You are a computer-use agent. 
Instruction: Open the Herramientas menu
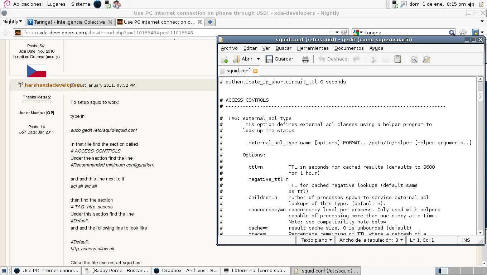(x=313, y=48)
